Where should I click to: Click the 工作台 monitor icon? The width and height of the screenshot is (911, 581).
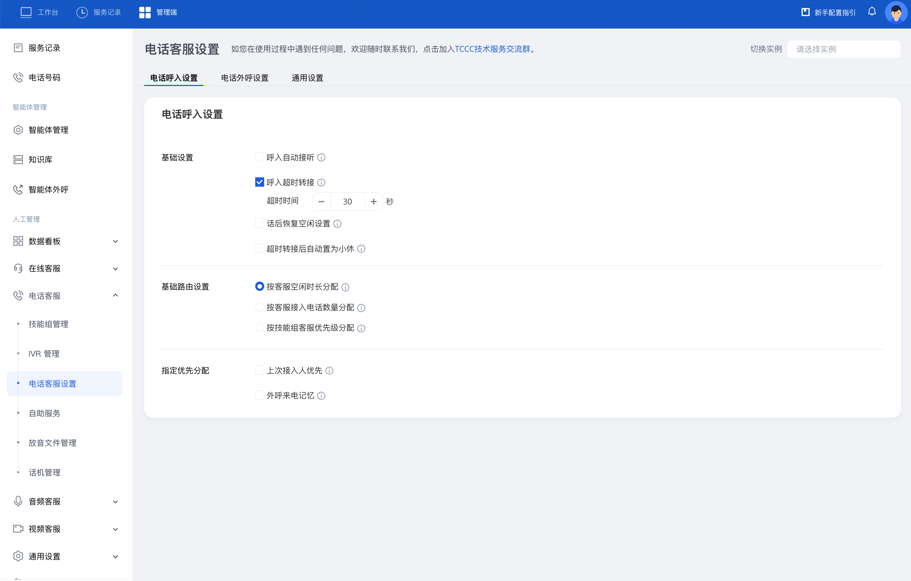point(26,12)
